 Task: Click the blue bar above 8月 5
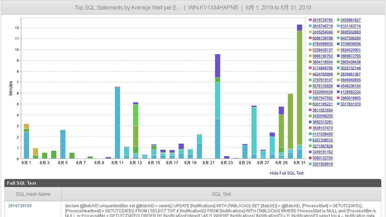(x=63, y=144)
